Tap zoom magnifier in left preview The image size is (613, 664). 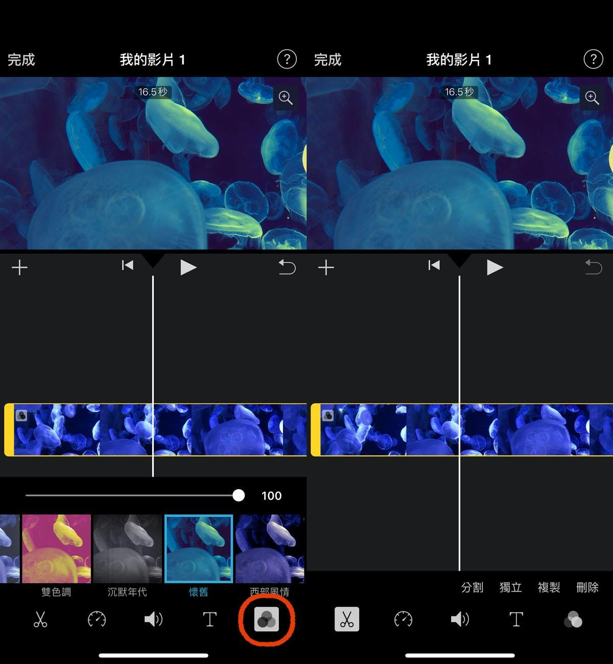(286, 97)
